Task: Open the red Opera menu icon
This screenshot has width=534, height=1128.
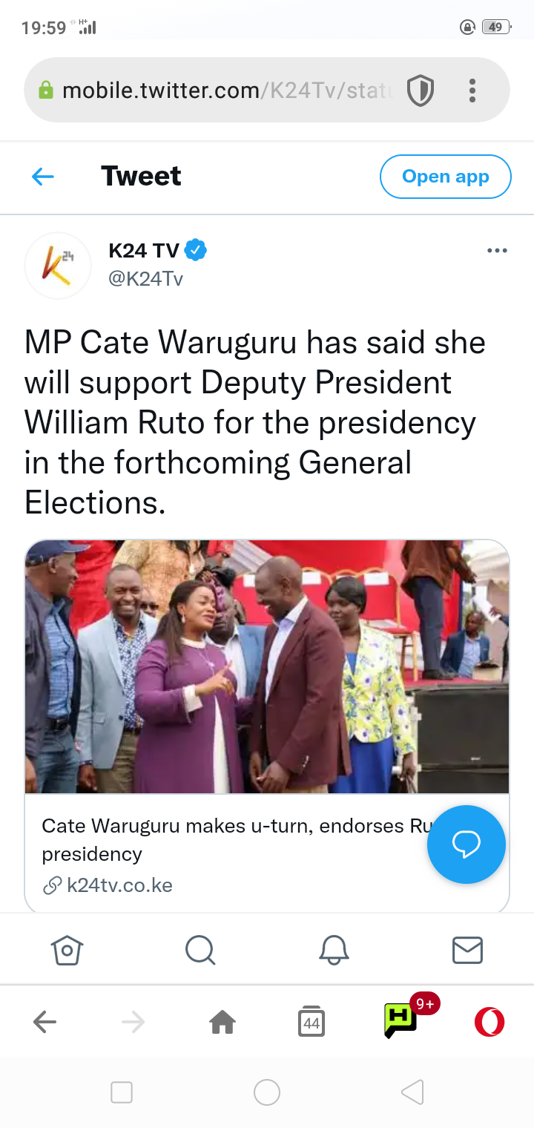Action: click(x=489, y=1023)
